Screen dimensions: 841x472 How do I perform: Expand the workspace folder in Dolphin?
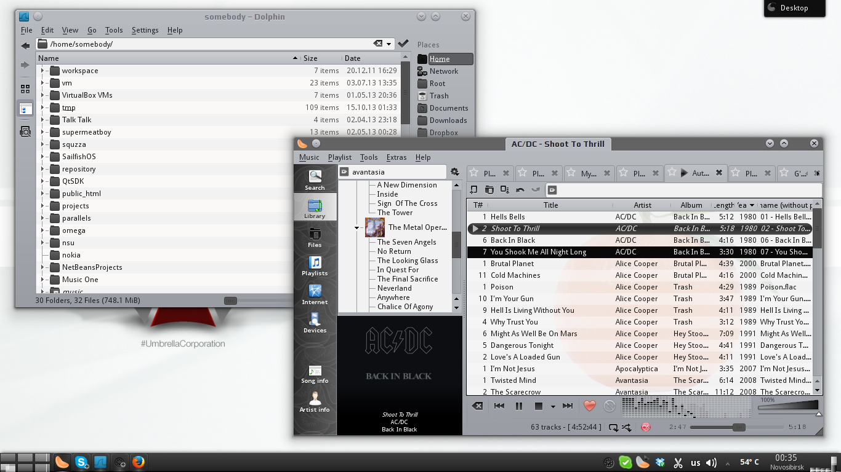(x=42, y=71)
